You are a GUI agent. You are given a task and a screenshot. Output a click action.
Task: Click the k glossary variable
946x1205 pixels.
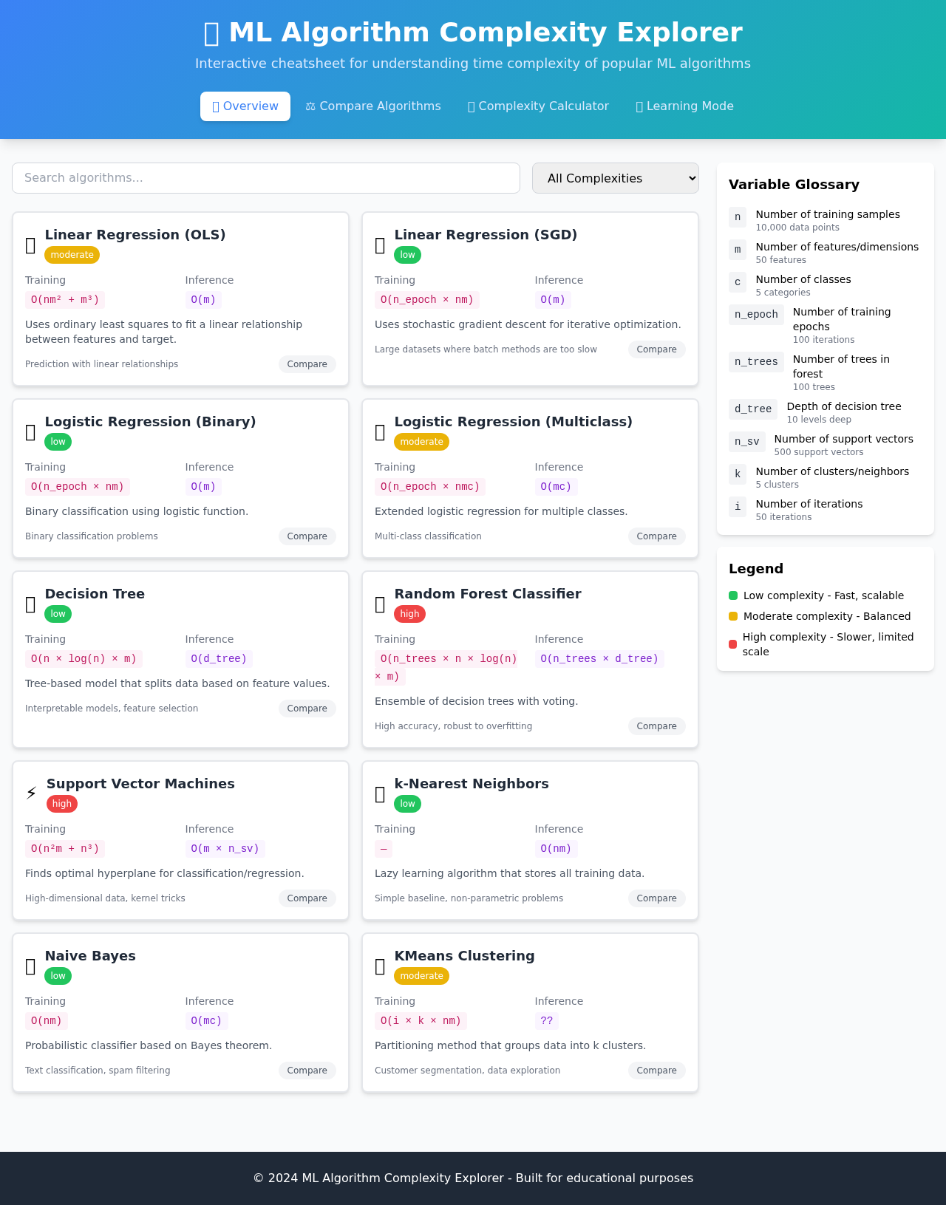pos(738,474)
